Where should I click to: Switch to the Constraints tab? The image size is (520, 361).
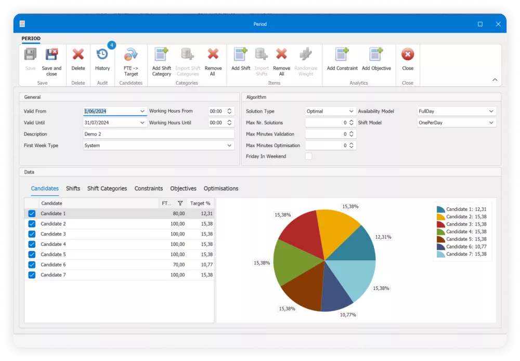(149, 189)
